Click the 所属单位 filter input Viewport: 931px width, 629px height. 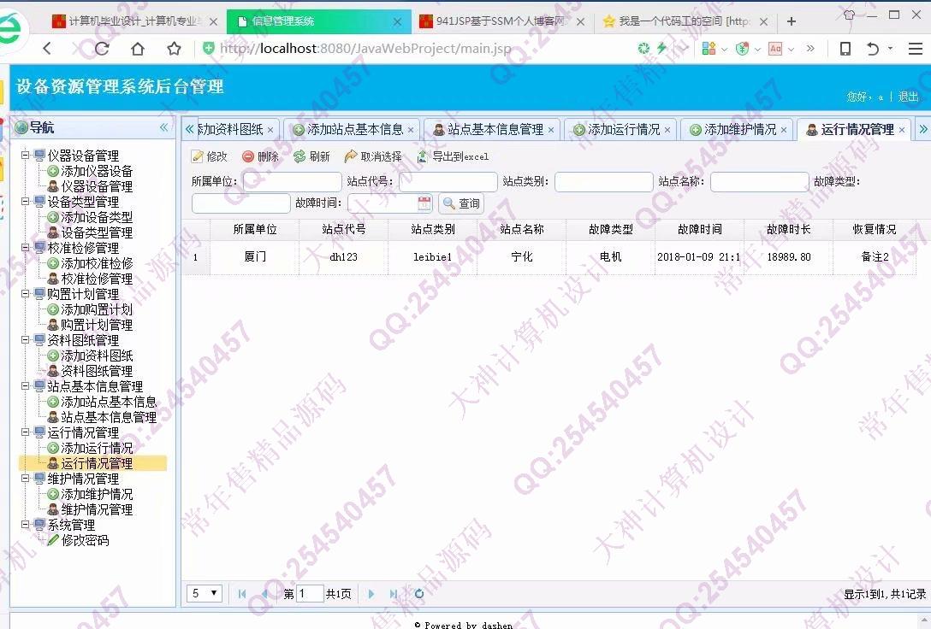click(292, 181)
